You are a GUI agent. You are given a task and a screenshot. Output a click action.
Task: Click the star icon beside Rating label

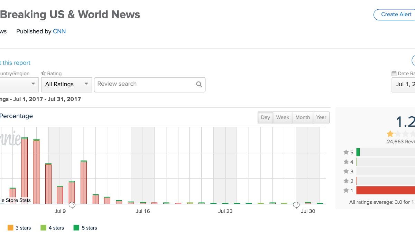click(43, 74)
